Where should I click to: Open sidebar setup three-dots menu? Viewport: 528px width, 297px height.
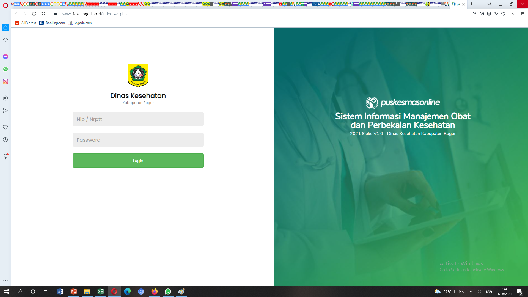(x=5, y=280)
